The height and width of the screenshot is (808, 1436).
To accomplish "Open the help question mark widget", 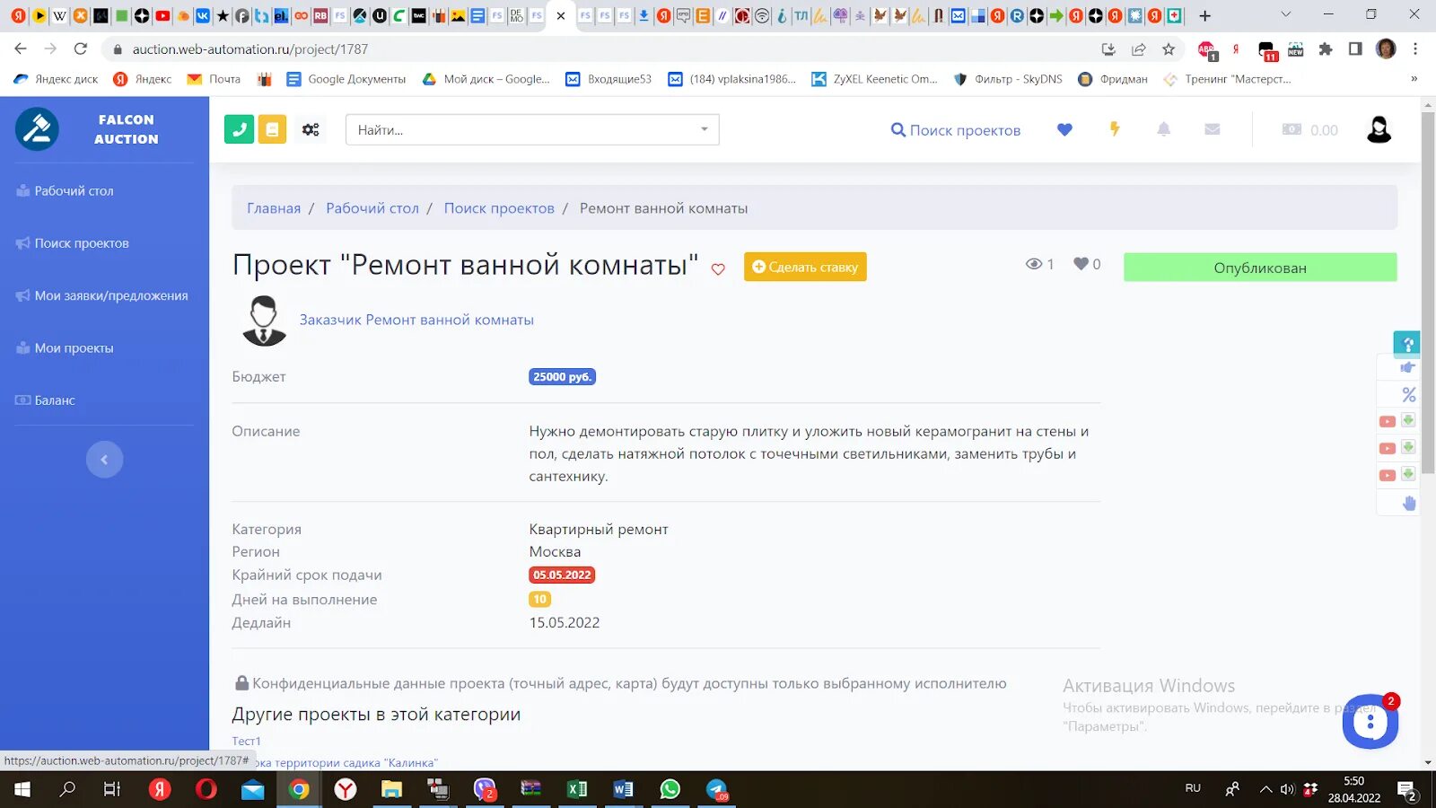I will click(1406, 343).
